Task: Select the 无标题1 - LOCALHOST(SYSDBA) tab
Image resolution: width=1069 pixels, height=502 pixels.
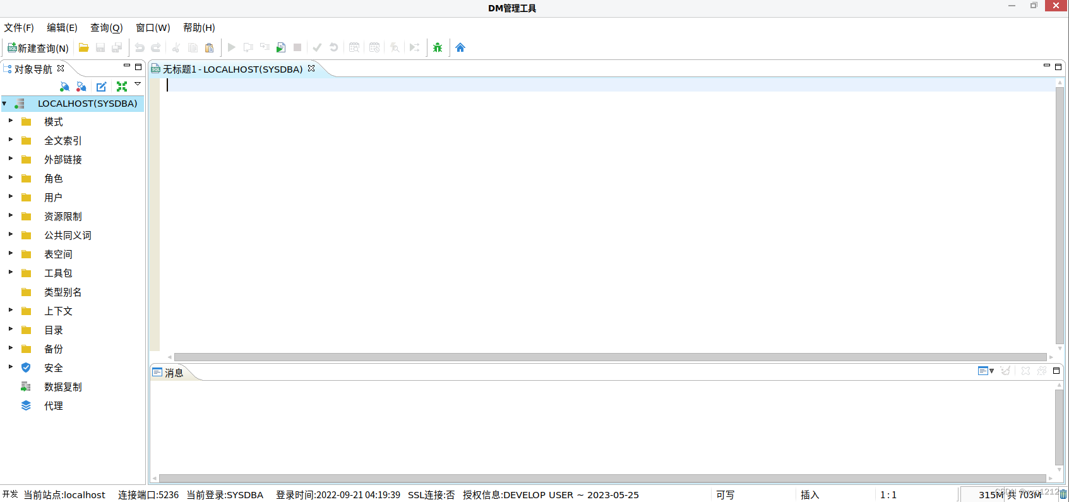Action: (232, 69)
